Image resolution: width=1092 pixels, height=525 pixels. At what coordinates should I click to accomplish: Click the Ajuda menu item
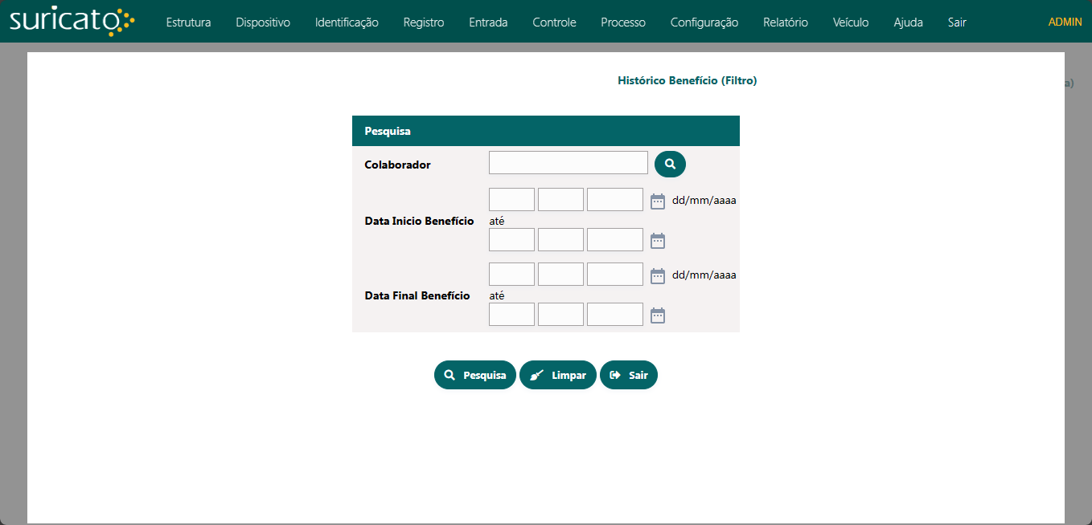pyautogui.click(x=908, y=22)
